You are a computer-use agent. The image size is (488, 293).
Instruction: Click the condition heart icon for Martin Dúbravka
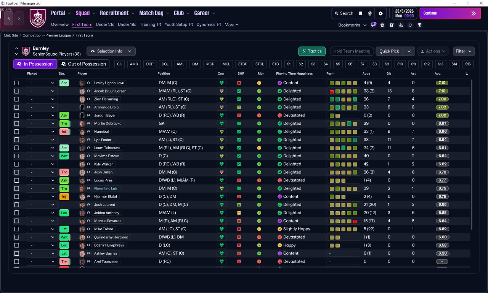pos(221,123)
